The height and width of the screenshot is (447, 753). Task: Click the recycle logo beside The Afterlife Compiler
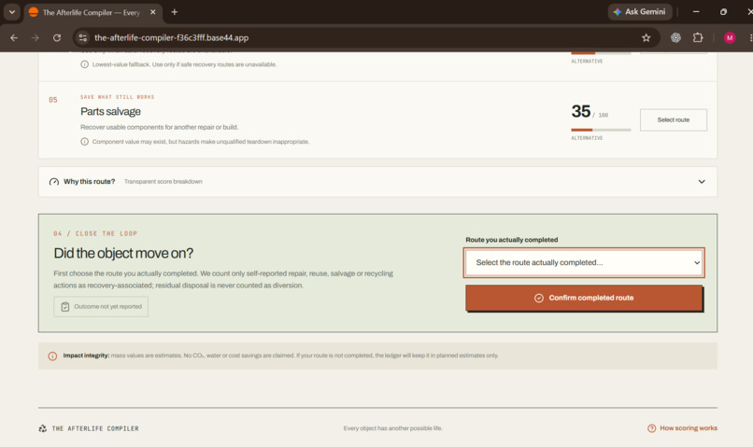43,428
